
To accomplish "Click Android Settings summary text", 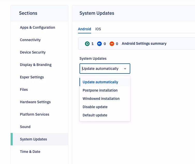I will point(144,43).
